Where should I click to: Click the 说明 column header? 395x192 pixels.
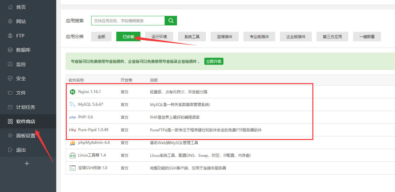click(154, 80)
